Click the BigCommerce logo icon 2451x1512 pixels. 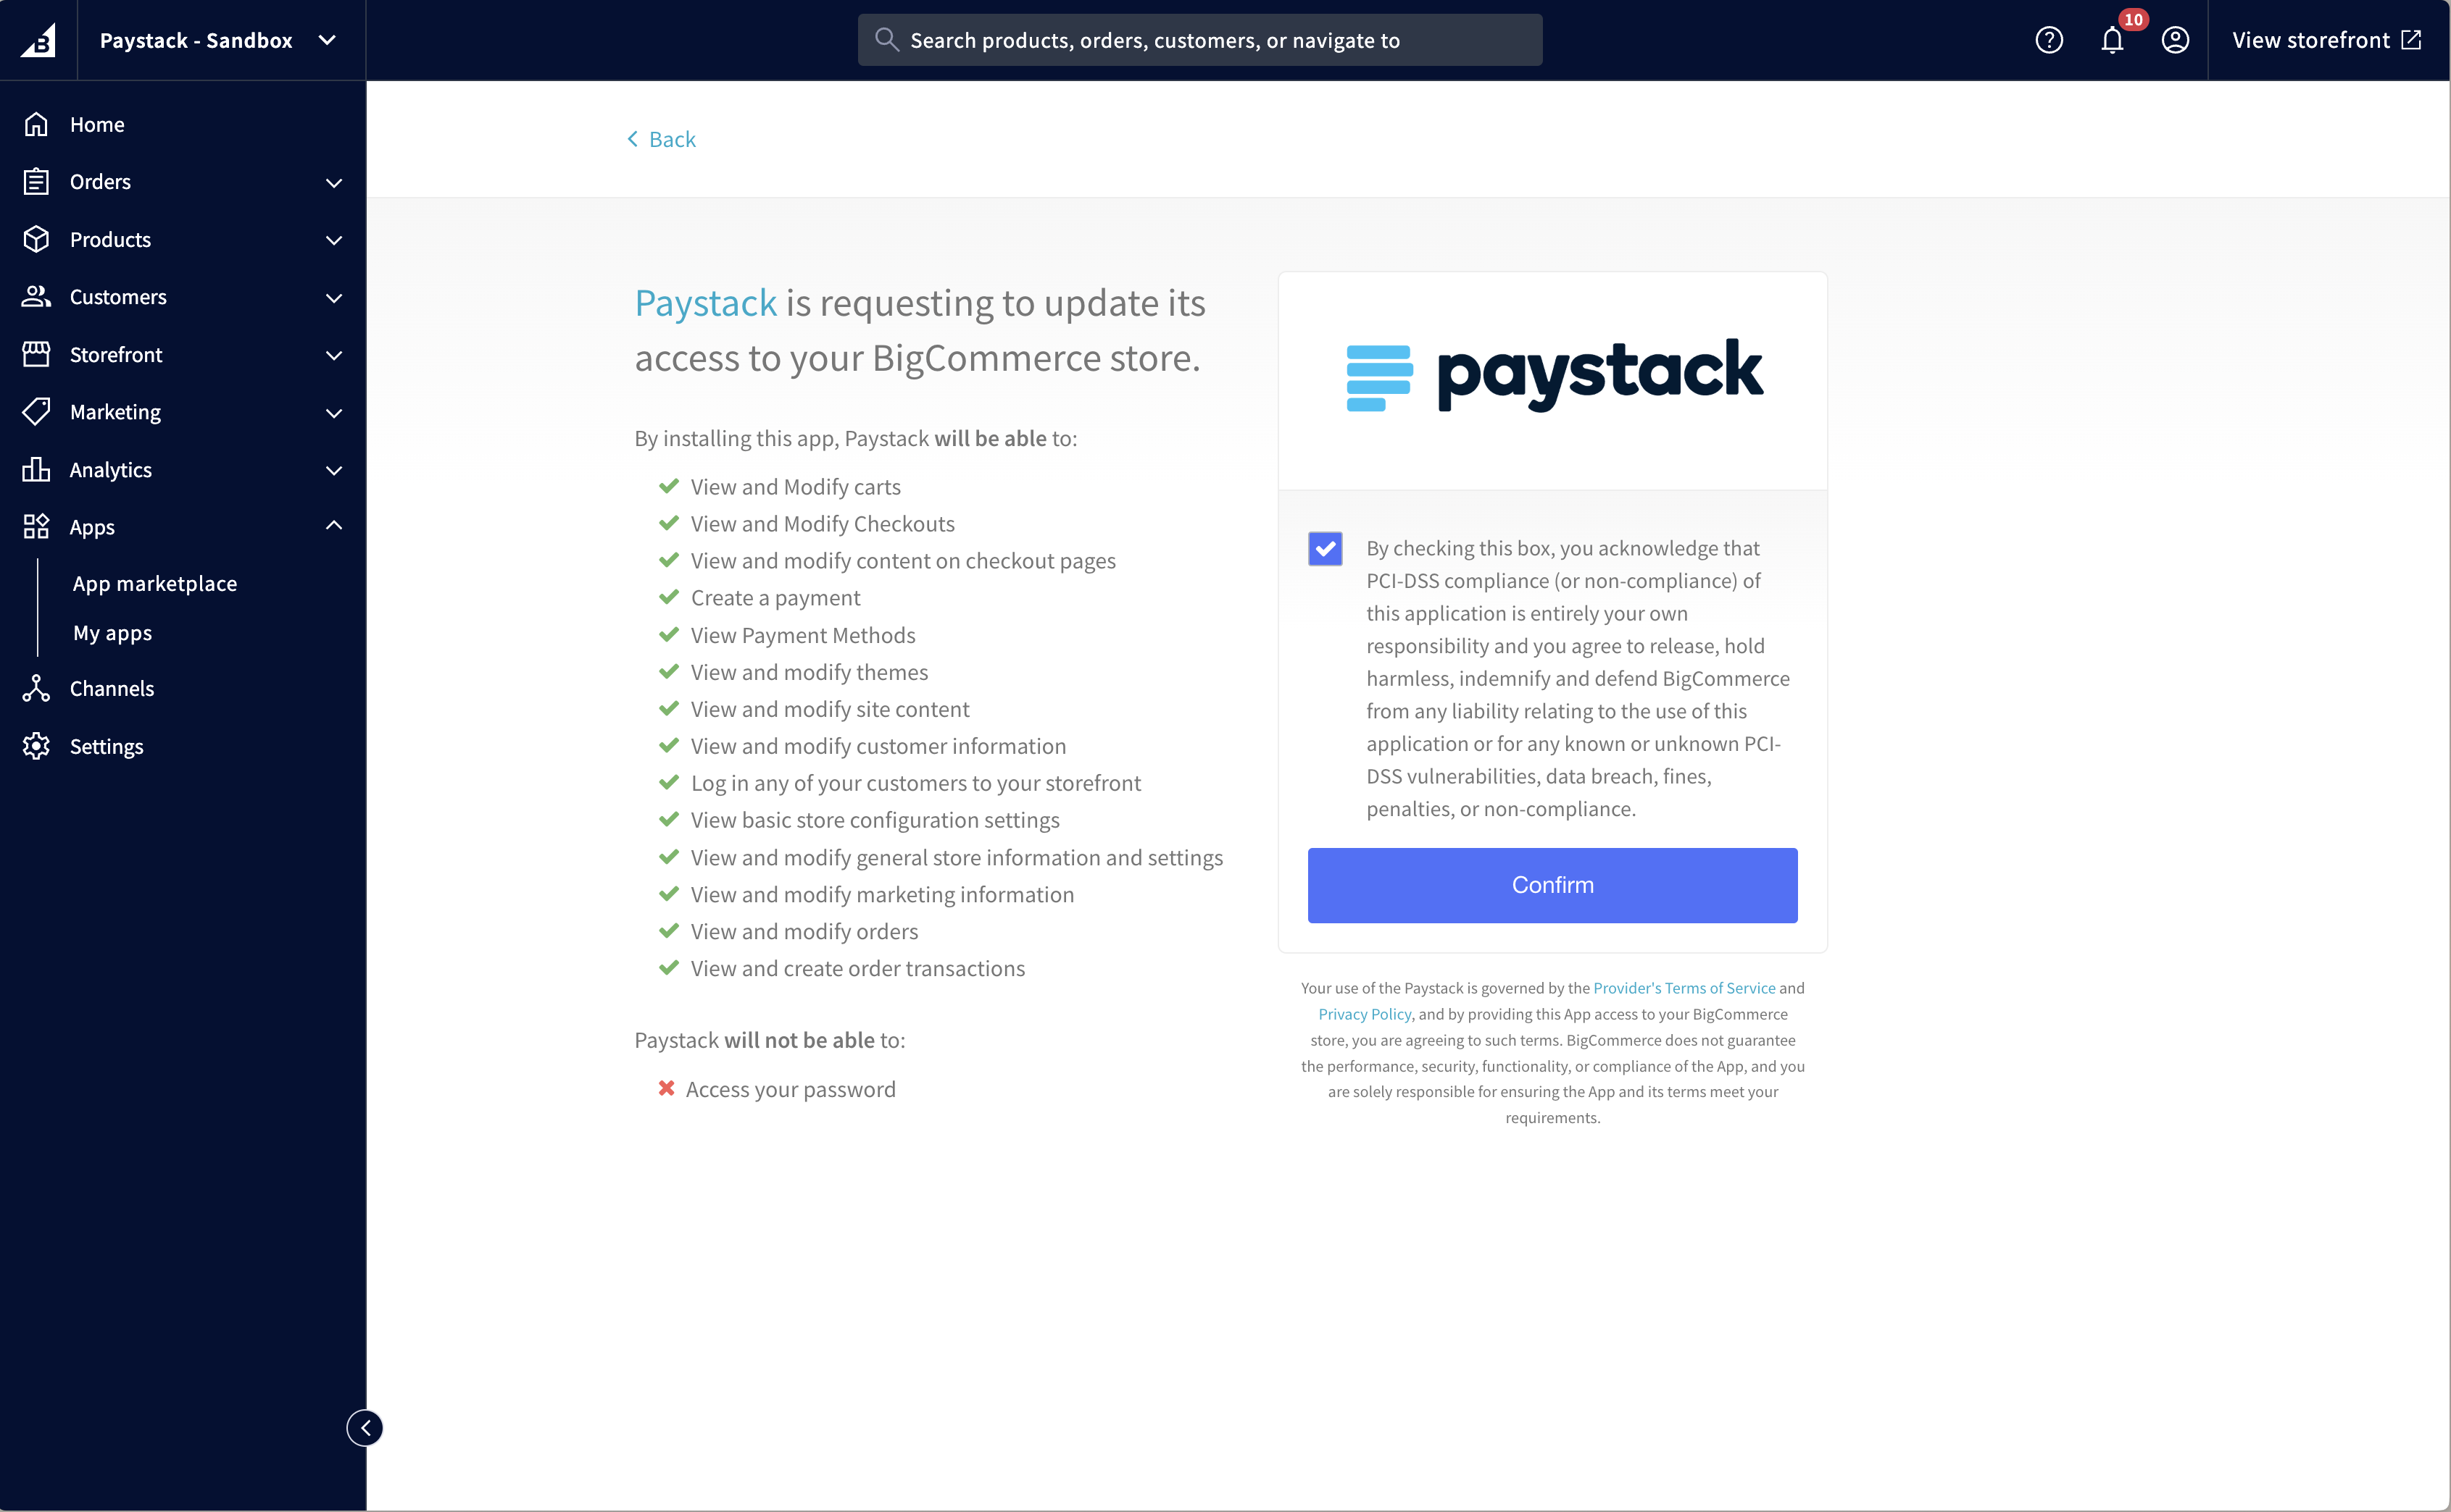tap(38, 40)
